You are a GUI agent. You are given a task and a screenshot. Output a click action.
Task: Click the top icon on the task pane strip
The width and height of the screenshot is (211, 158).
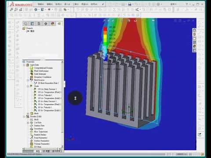click(x=194, y=30)
